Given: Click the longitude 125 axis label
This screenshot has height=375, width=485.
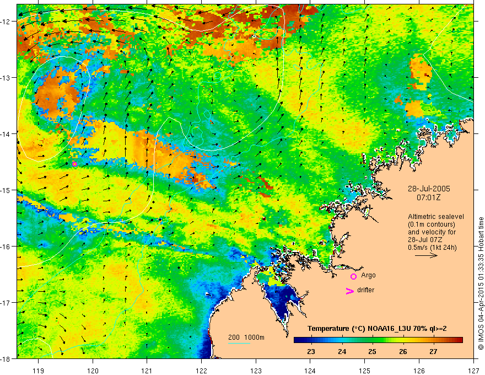Looking at the screenshot, I should click(365, 371).
